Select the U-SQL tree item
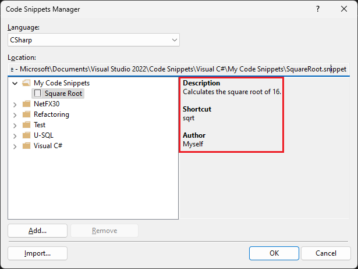The width and height of the screenshot is (358, 269). [44, 135]
